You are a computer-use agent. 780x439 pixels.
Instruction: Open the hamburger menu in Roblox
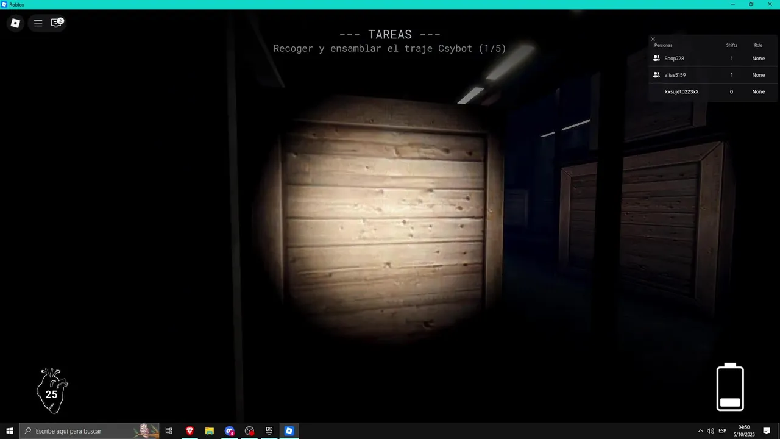tap(38, 23)
